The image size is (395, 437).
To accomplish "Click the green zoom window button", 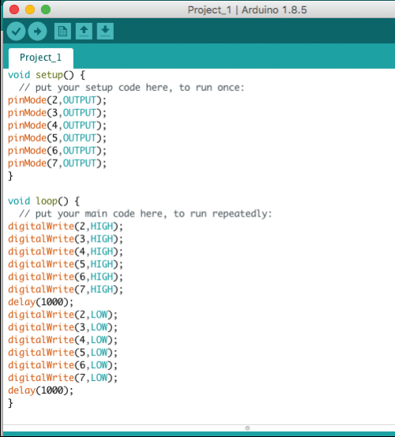I will pos(46,9).
